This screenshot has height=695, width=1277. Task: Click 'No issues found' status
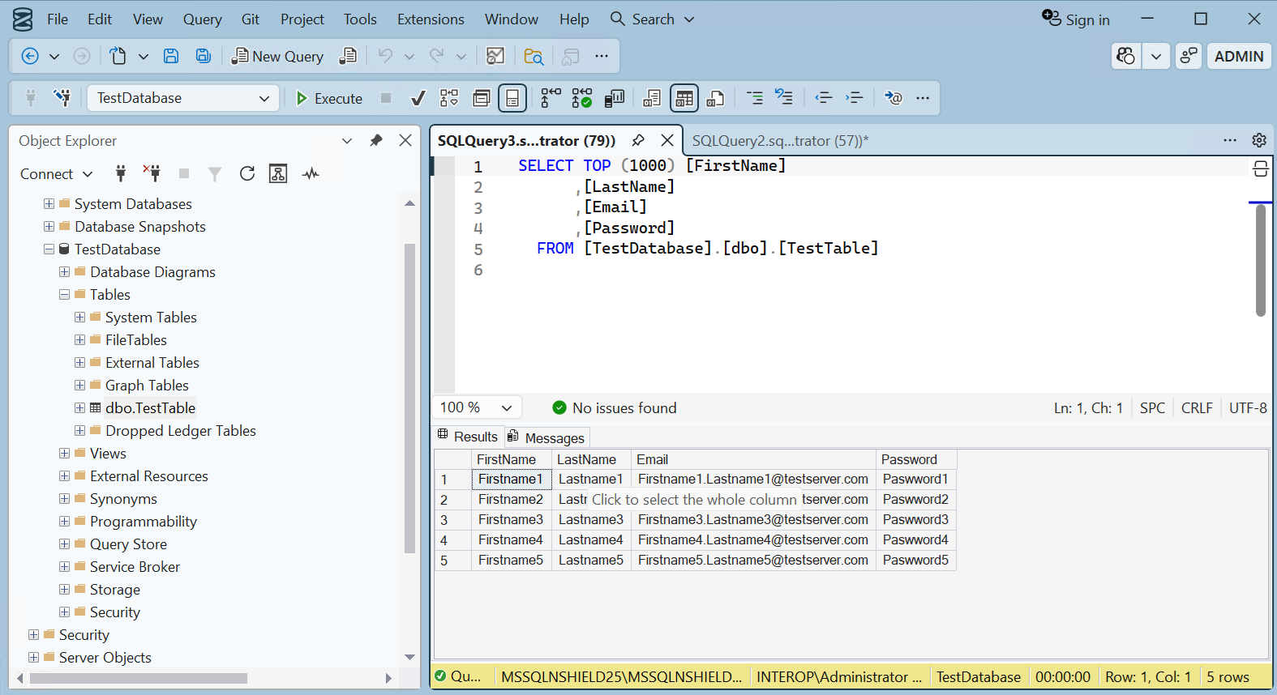615,407
